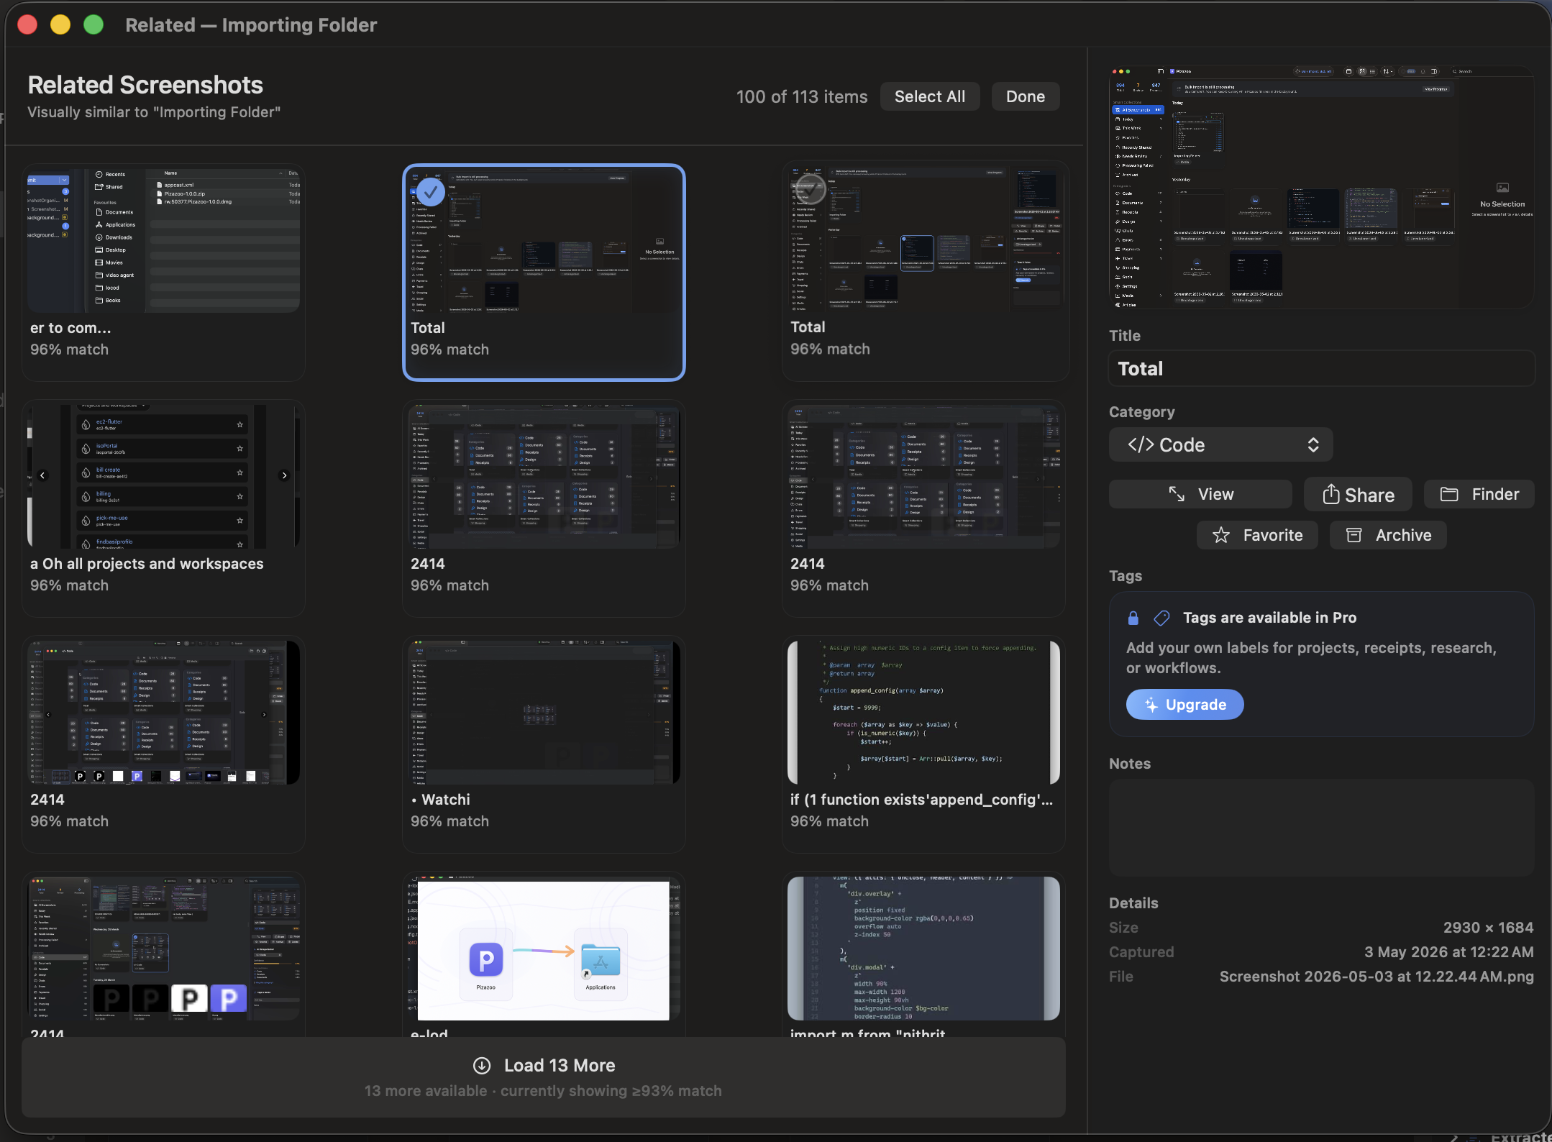Click file name 'Screenshot 2026-05-03 at 12.22.44 AM.png'

[x=1377, y=977]
